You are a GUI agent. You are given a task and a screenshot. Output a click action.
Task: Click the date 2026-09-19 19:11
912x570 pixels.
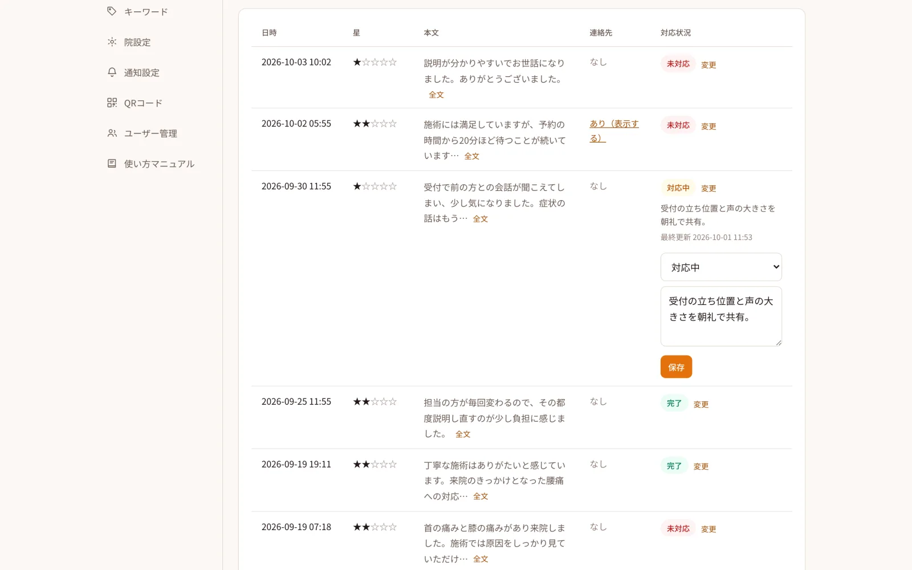(x=296, y=465)
